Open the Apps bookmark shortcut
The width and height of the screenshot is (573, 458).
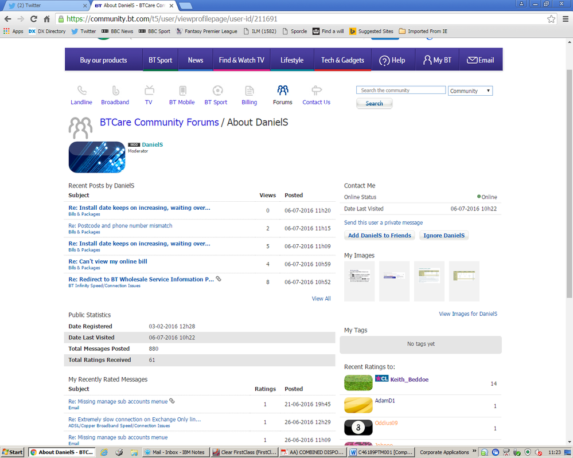point(13,32)
